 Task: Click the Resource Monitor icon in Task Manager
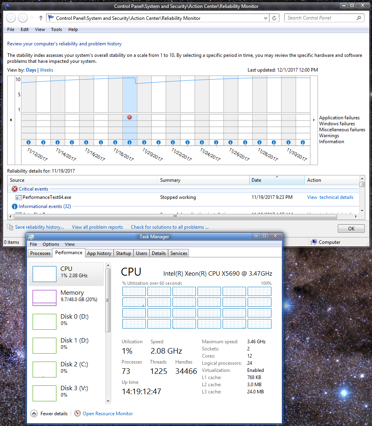tap(77, 414)
